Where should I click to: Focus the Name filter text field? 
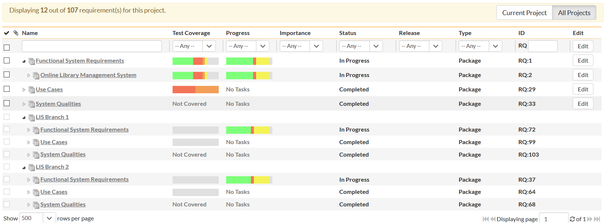(x=92, y=46)
